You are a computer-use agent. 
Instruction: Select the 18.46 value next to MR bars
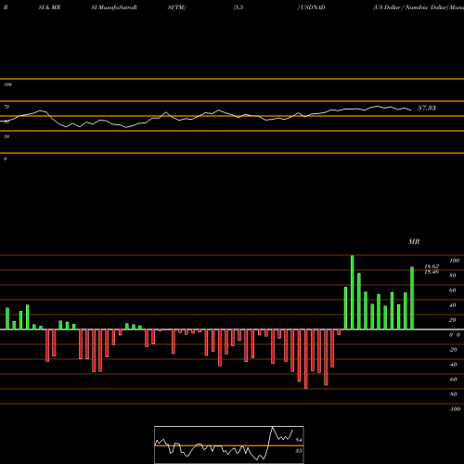click(432, 272)
